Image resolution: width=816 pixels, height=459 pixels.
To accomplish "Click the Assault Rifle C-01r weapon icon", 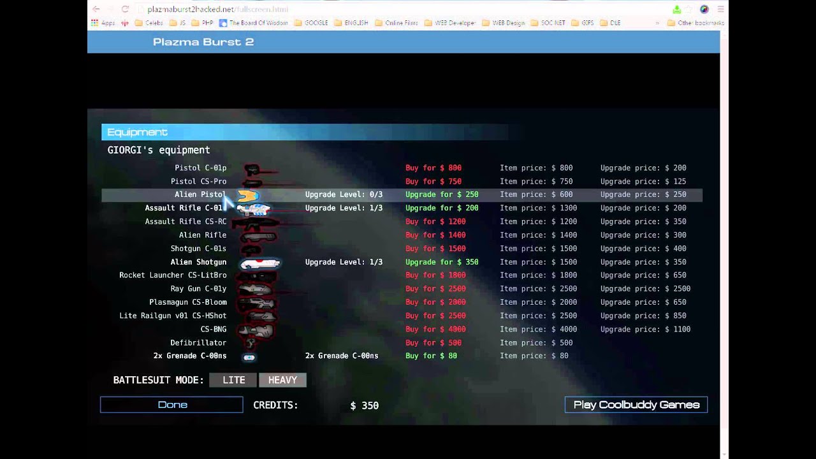I will coord(254,208).
